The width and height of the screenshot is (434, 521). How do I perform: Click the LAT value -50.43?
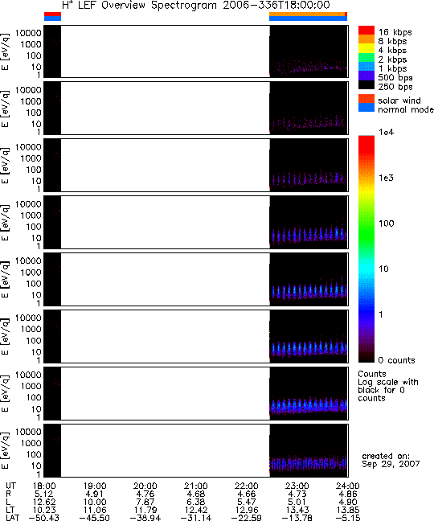point(44,518)
